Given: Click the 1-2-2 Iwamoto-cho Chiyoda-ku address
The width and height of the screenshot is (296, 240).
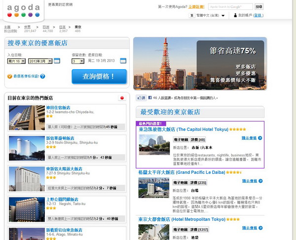Looking at the screenshot, I should pyautogui.click(x=70, y=112).
